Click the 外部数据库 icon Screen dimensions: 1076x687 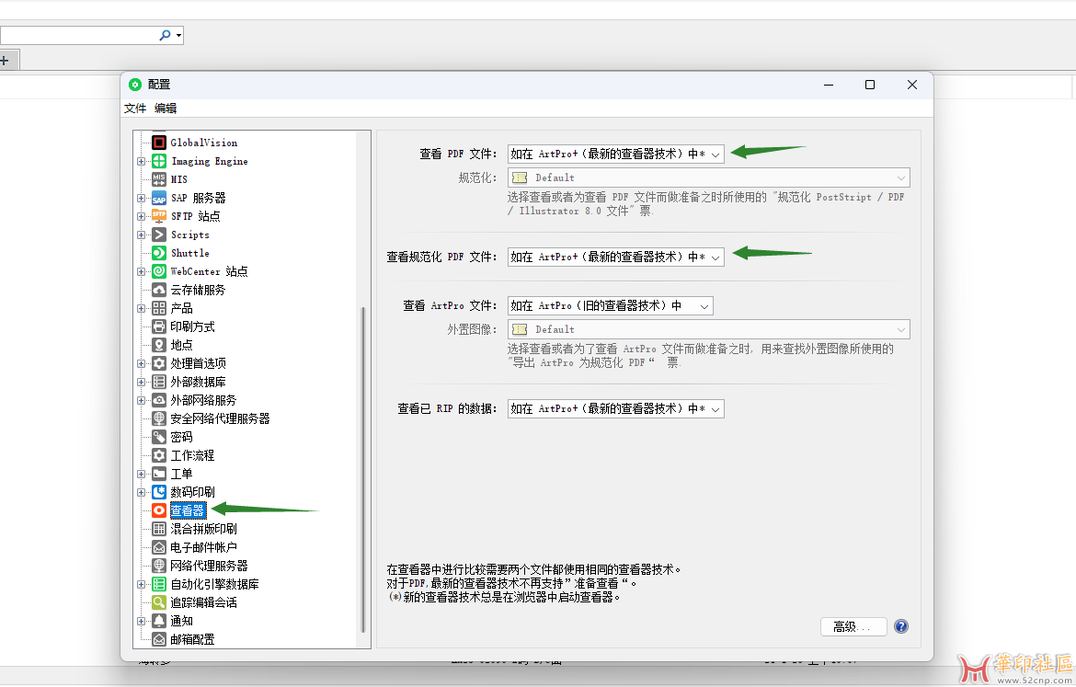click(159, 382)
